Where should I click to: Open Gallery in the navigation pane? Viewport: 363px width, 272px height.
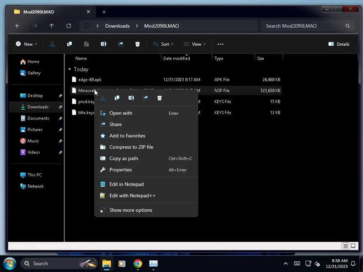(34, 73)
